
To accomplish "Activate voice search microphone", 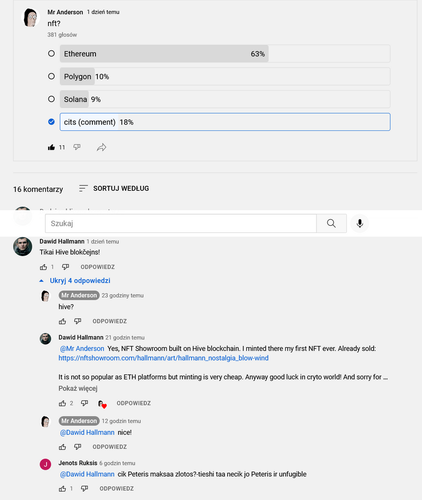I will [360, 224].
